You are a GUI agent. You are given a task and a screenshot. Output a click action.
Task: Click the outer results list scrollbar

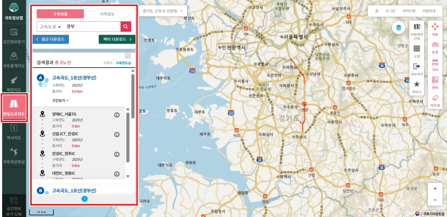133,96
